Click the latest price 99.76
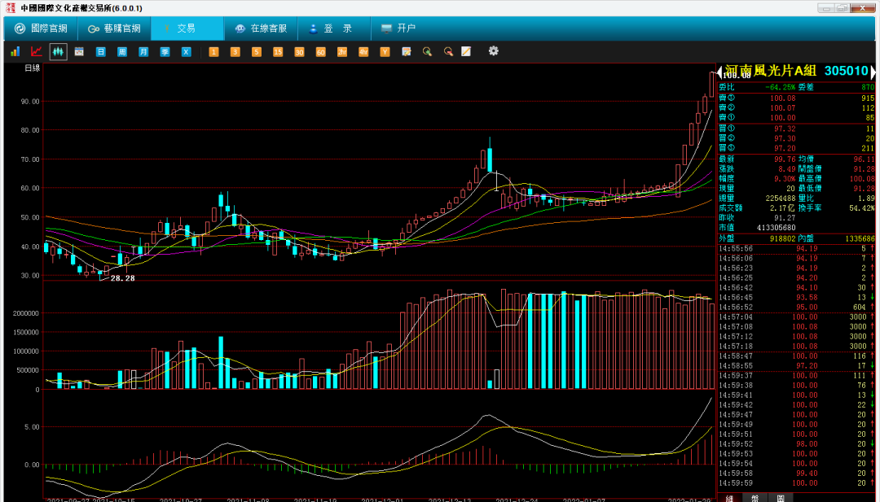This screenshot has width=880, height=502. 785,159
